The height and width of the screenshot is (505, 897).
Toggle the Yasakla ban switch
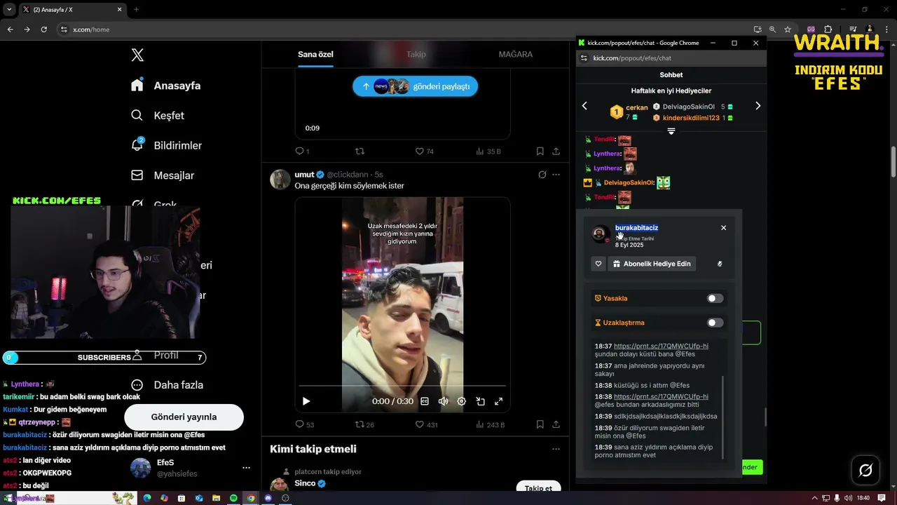tap(715, 298)
